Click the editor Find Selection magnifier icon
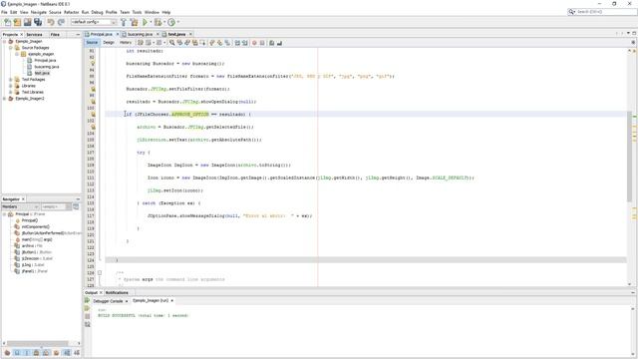Screen dimensions: 638x359 click(x=172, y=43)
